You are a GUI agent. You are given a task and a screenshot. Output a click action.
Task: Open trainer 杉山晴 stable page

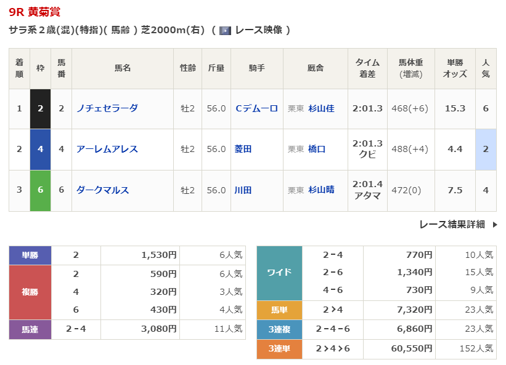point(321,190)
